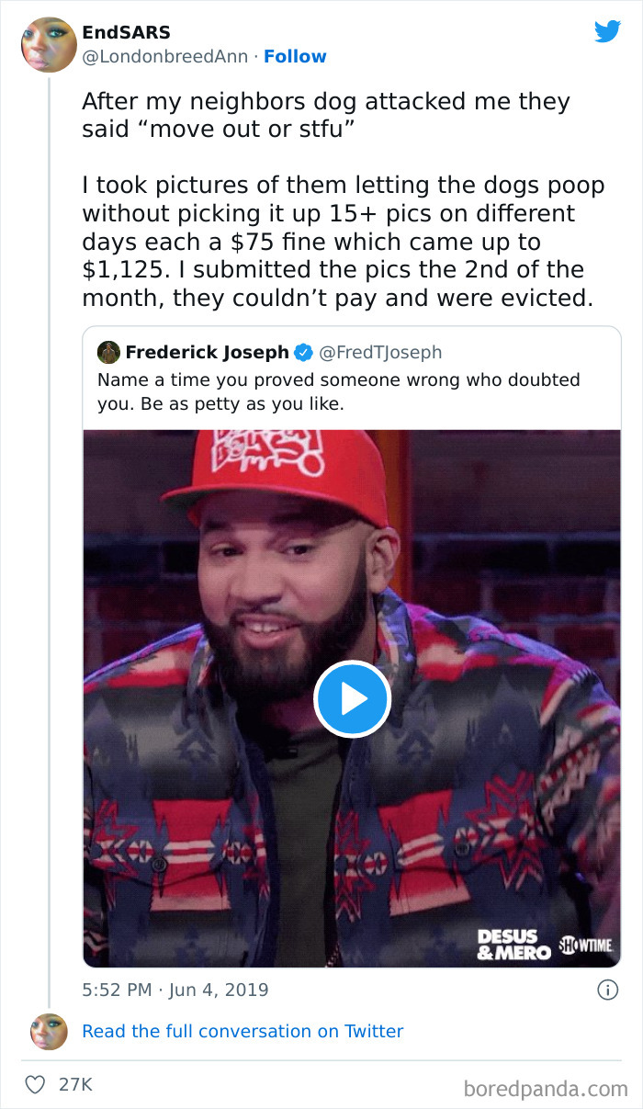This screenshot has width=643, height=1109.
Task: Click Follow to subscribe to EndSARS
Action: click(295, 56)
